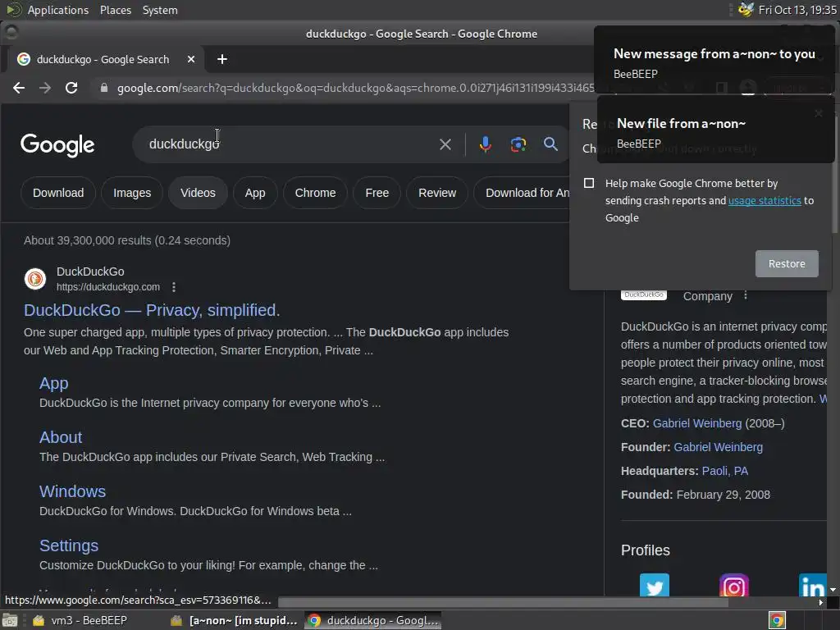Select the App filter chip

click(255, 193)
